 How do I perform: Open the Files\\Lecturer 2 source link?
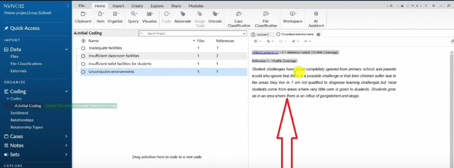pos(265,53)
